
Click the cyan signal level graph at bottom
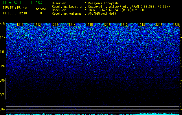click(x=93, y=114)
